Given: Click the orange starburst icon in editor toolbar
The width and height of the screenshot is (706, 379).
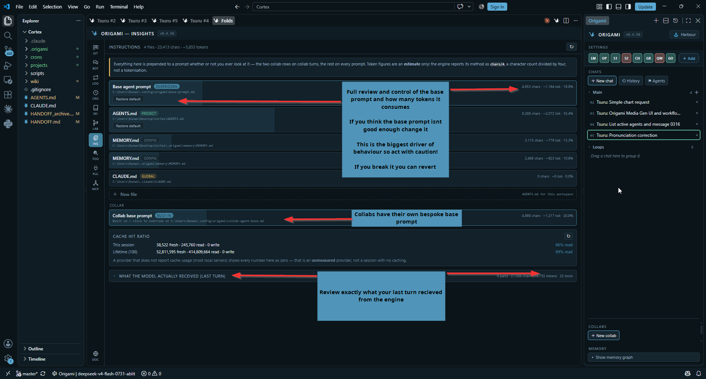Looking at the screenshot, I should (547, 21).
